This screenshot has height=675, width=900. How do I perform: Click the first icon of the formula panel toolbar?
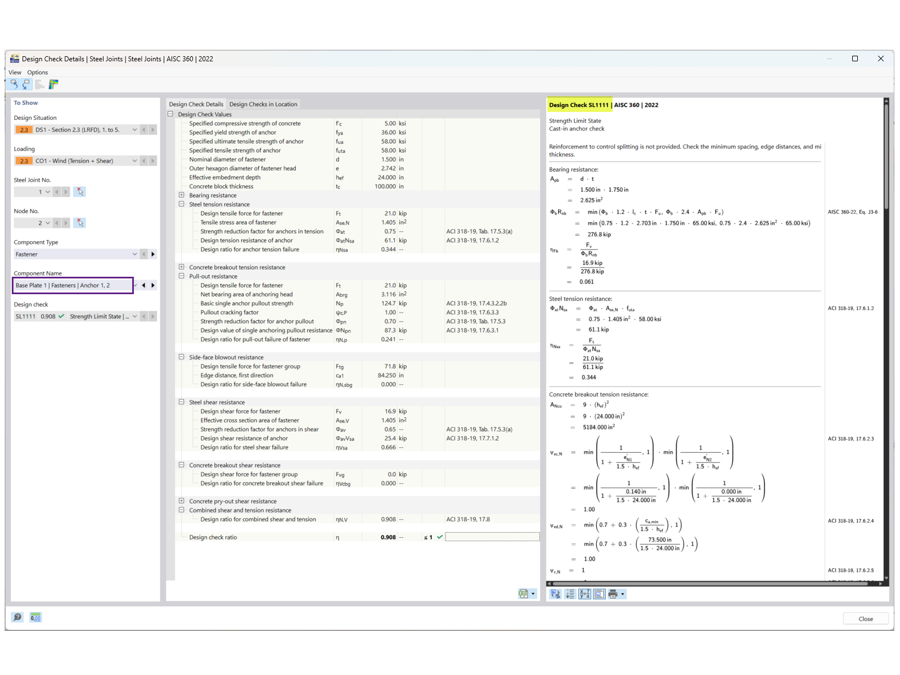click(556, 594)
